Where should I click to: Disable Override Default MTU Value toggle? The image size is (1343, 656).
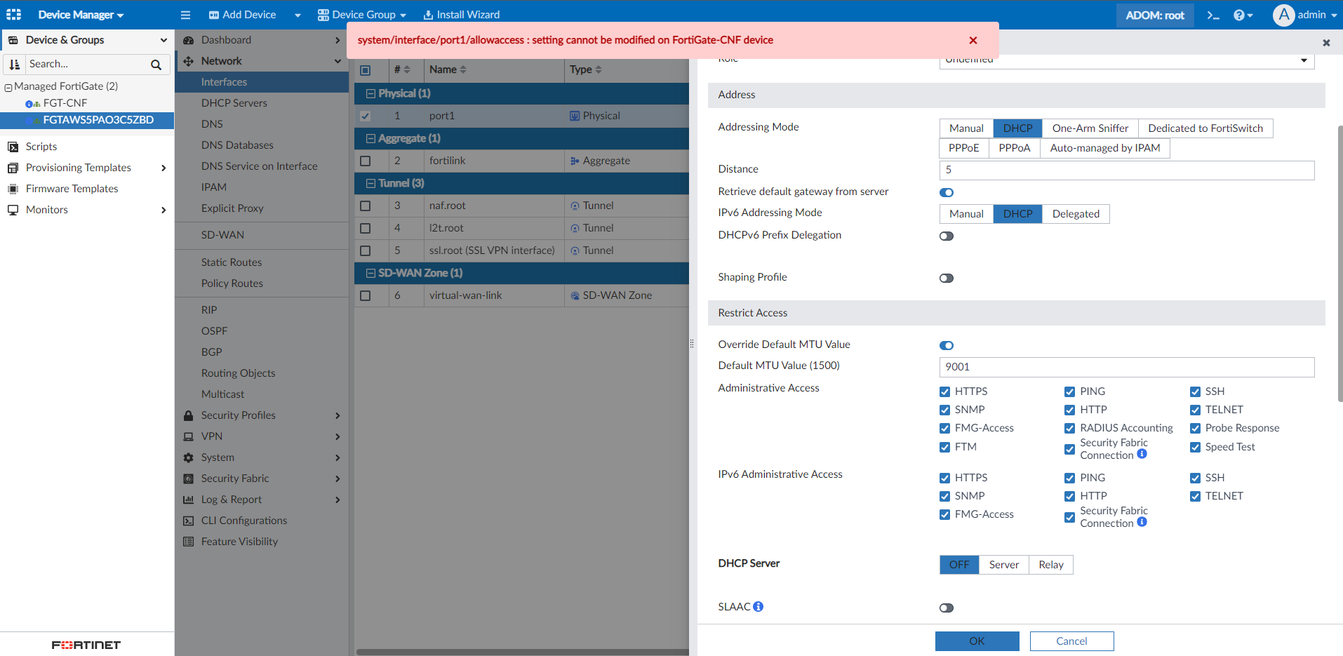pos(947,345)
